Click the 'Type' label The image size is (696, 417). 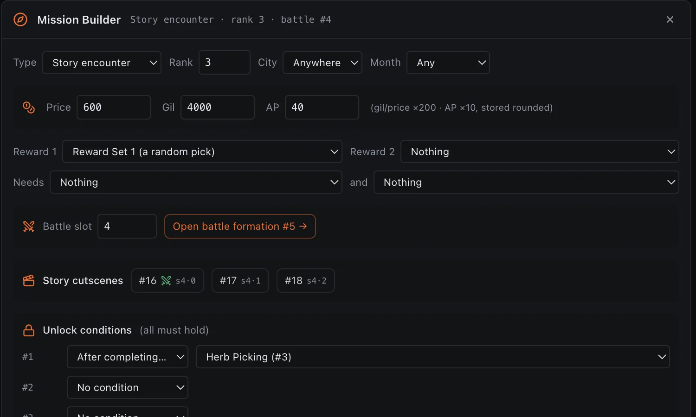tap(25, 63)
